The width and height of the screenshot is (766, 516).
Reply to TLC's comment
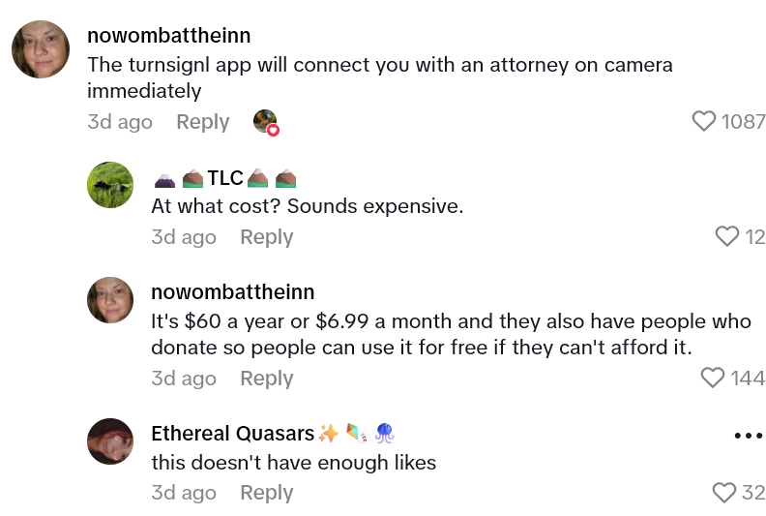click(x=266, y=237)
